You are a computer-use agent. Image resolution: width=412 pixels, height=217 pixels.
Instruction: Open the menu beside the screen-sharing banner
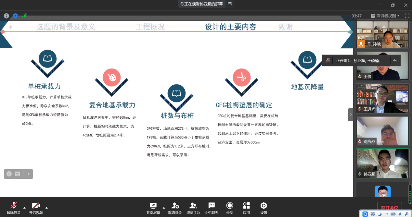(x=230, y=4)
